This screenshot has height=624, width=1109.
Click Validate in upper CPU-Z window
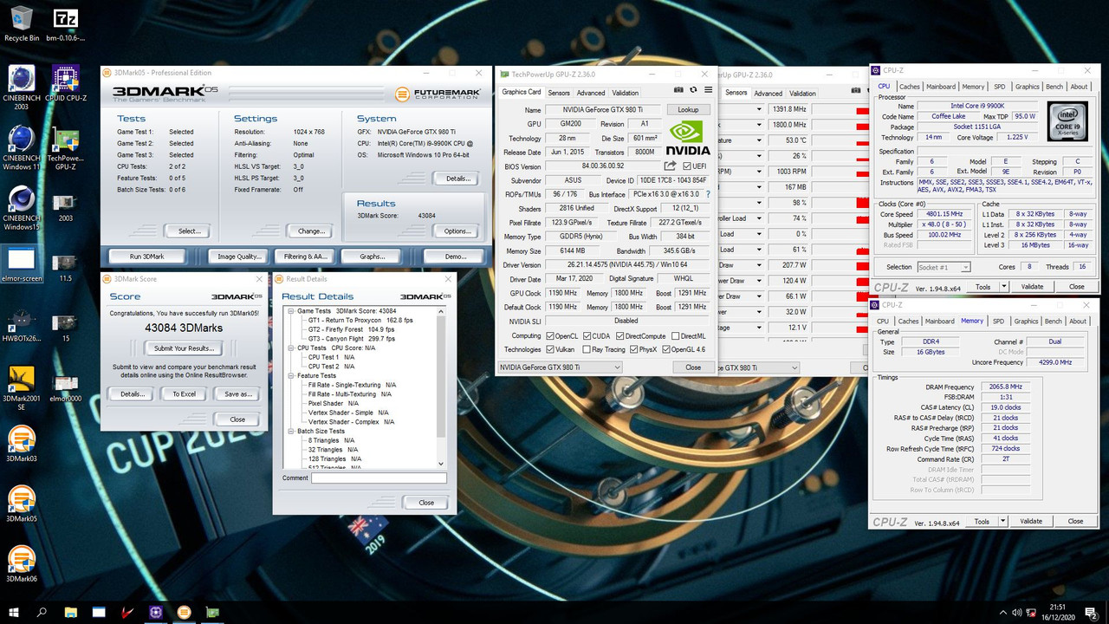1032,286
